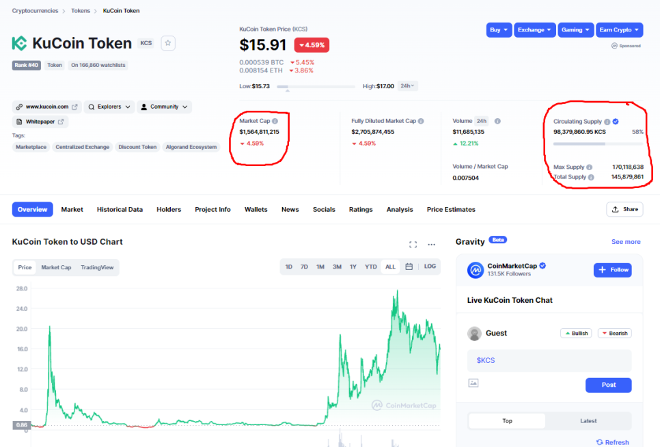The height and width of the screenshot is (447, 660).
Task: Mark sentiment as Bullish
Action: click(x=576, y=334)
